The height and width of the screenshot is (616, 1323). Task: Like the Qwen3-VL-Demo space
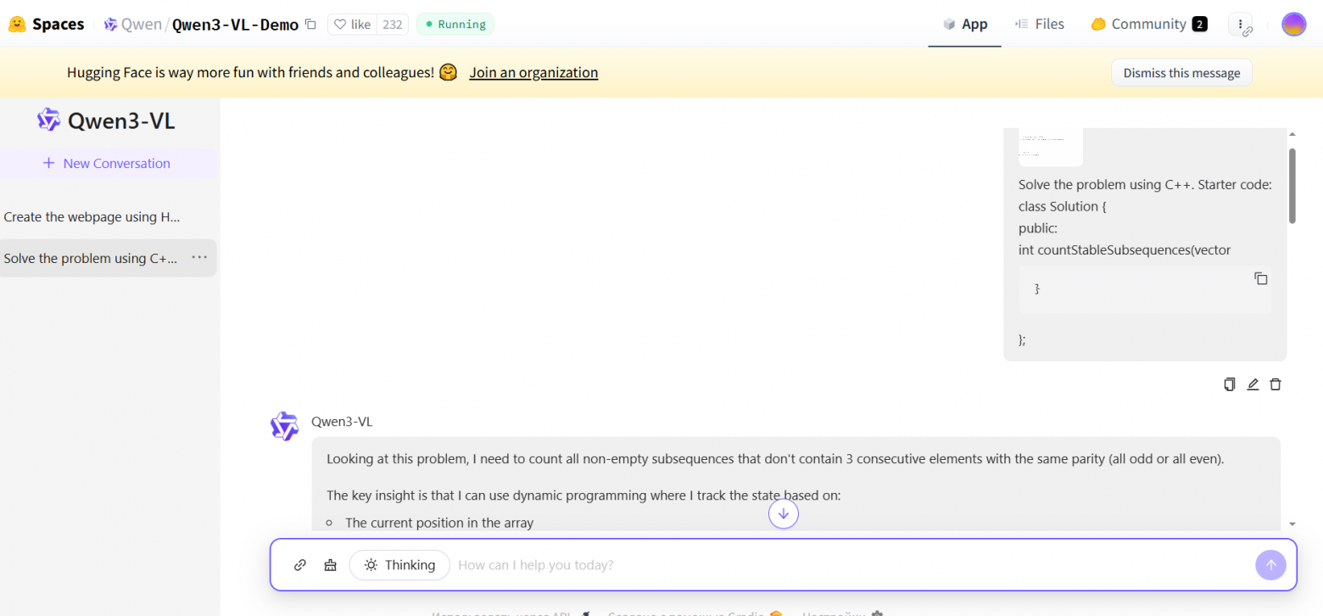352,25
